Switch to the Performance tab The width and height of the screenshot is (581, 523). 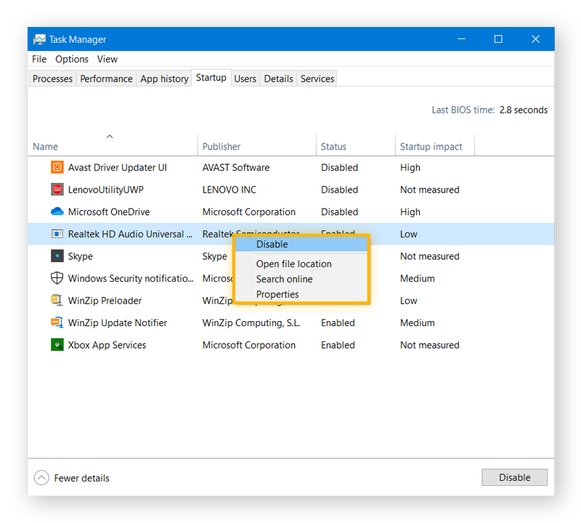pyautogui.click(x=106, y=78)
